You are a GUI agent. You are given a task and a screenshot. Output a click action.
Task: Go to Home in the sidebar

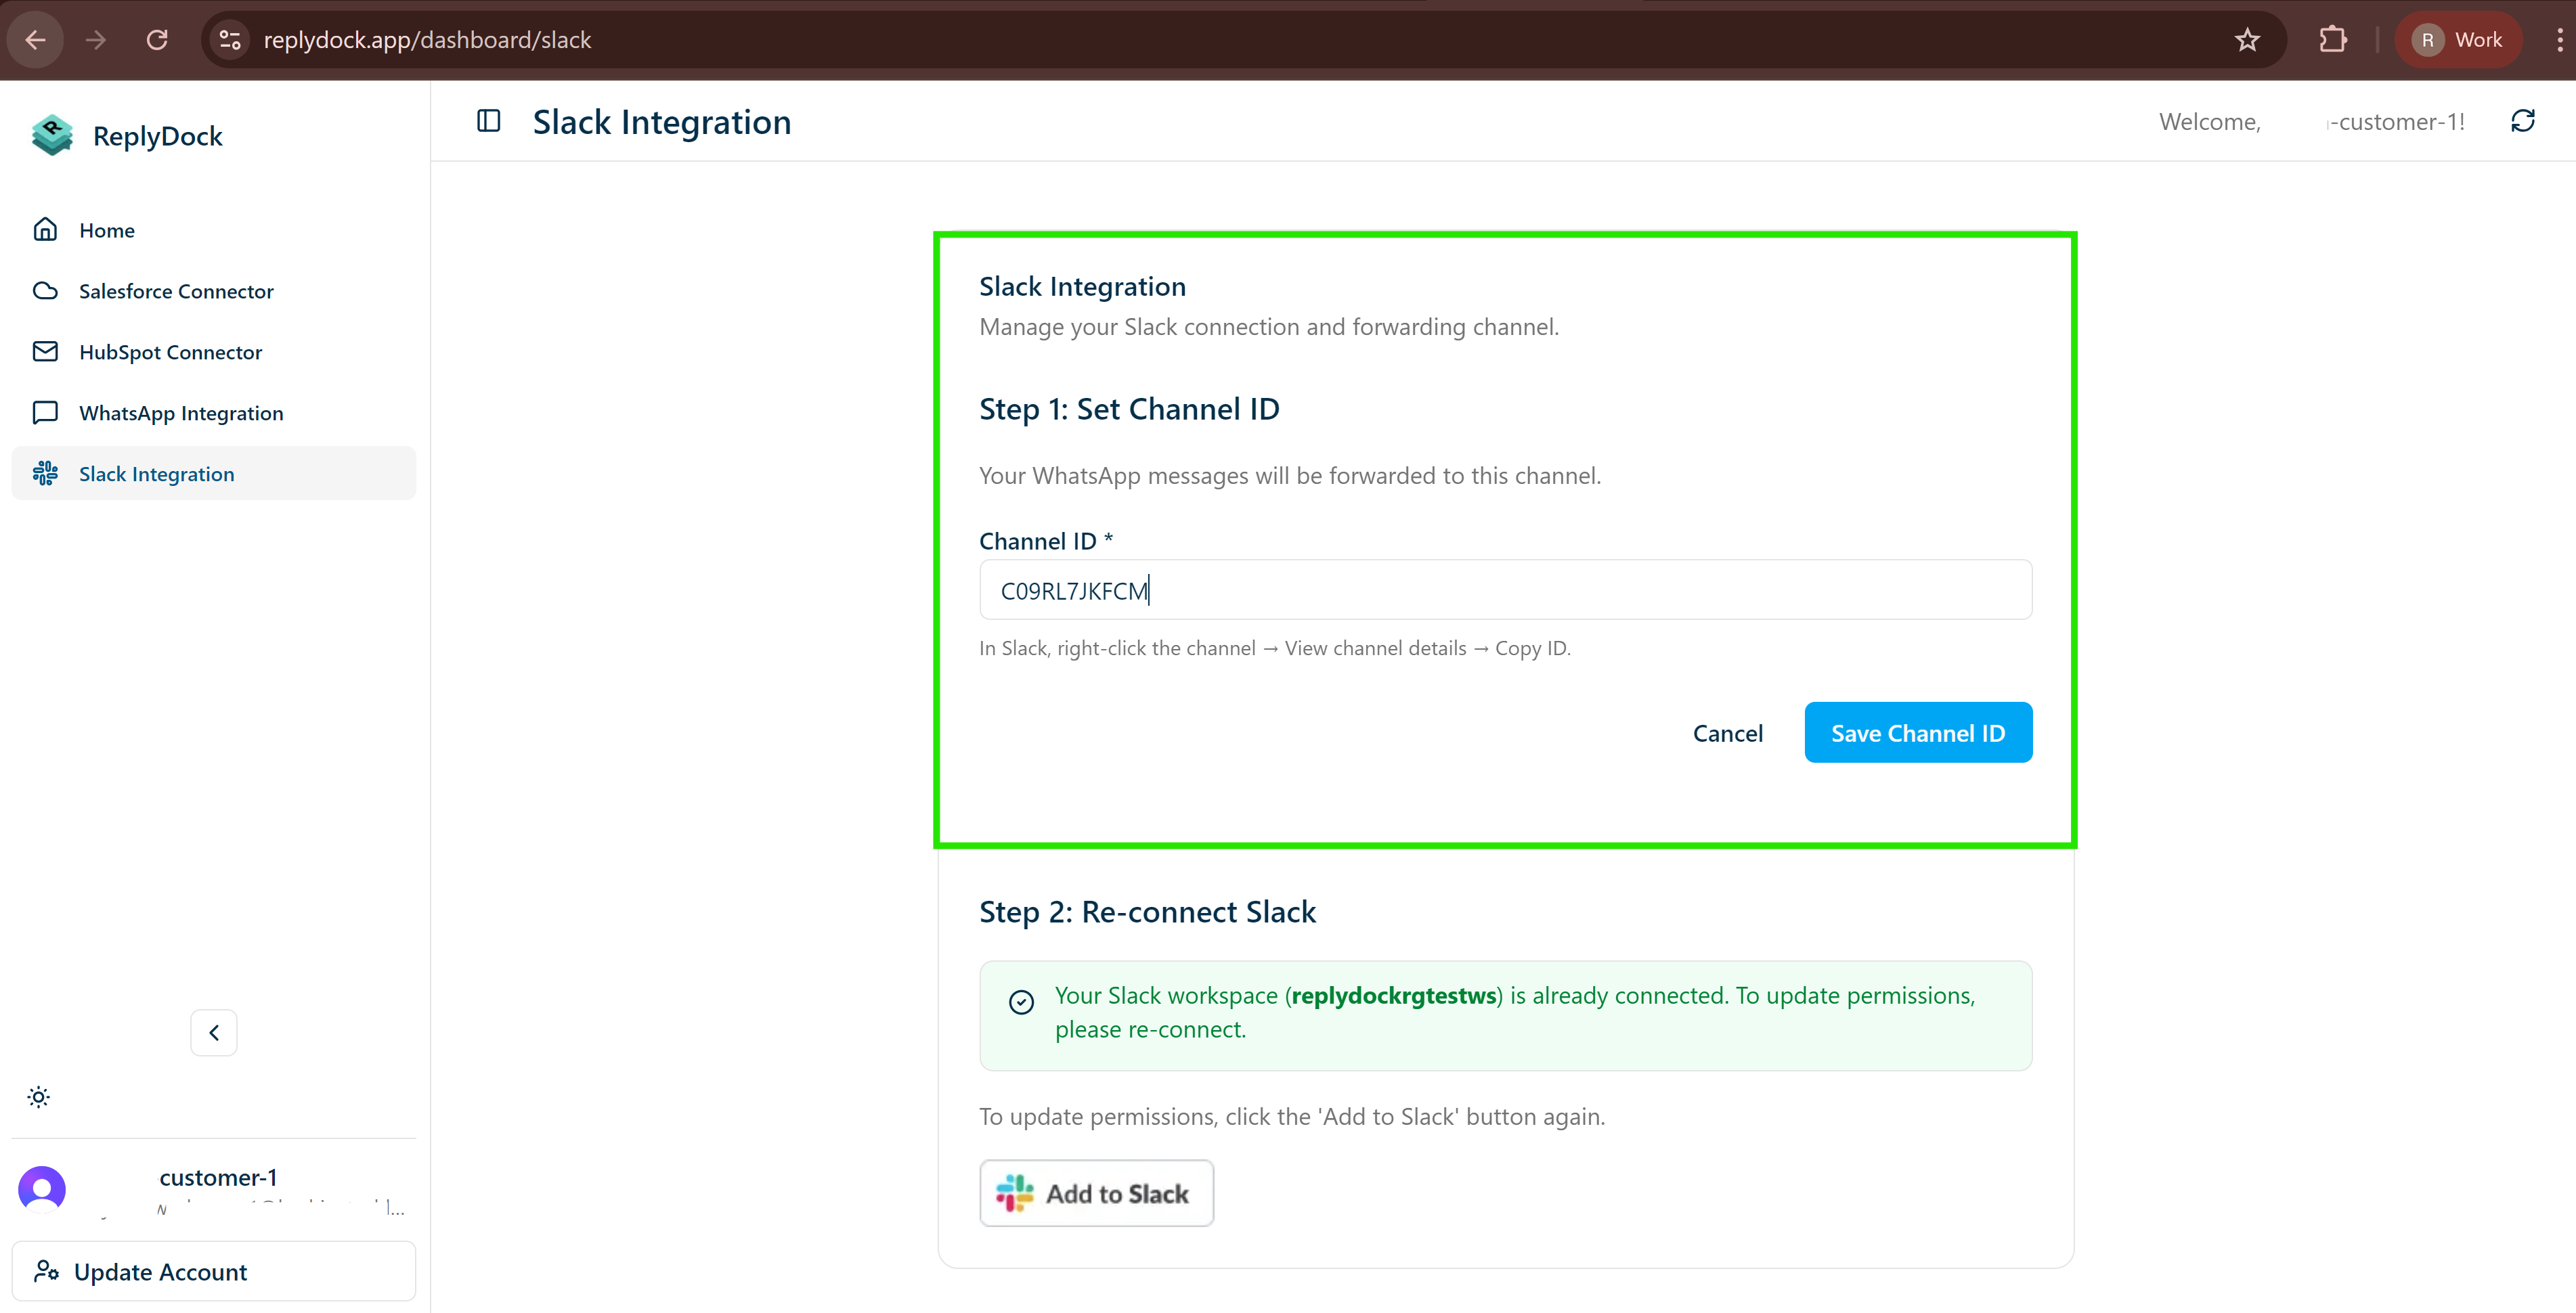[107, 230]
